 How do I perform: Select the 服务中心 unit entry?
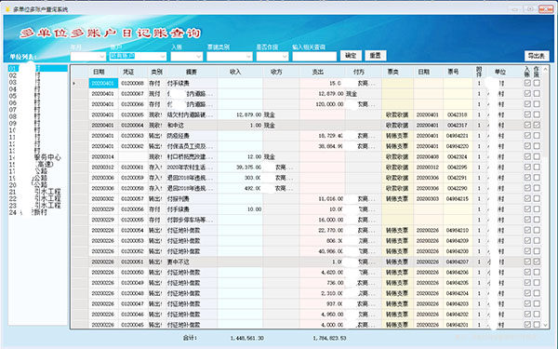tap(38, 157)
